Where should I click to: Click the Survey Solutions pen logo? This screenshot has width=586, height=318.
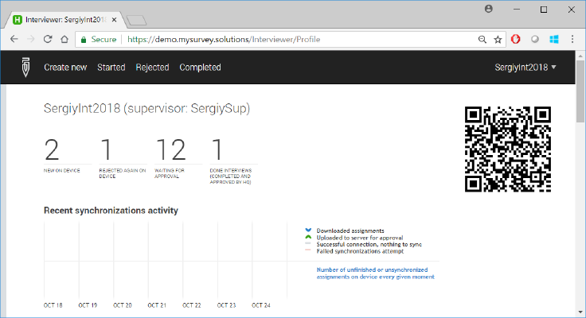click(x=26, y=68)
